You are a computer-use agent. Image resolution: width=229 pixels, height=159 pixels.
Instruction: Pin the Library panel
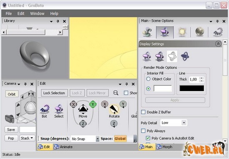58,21
